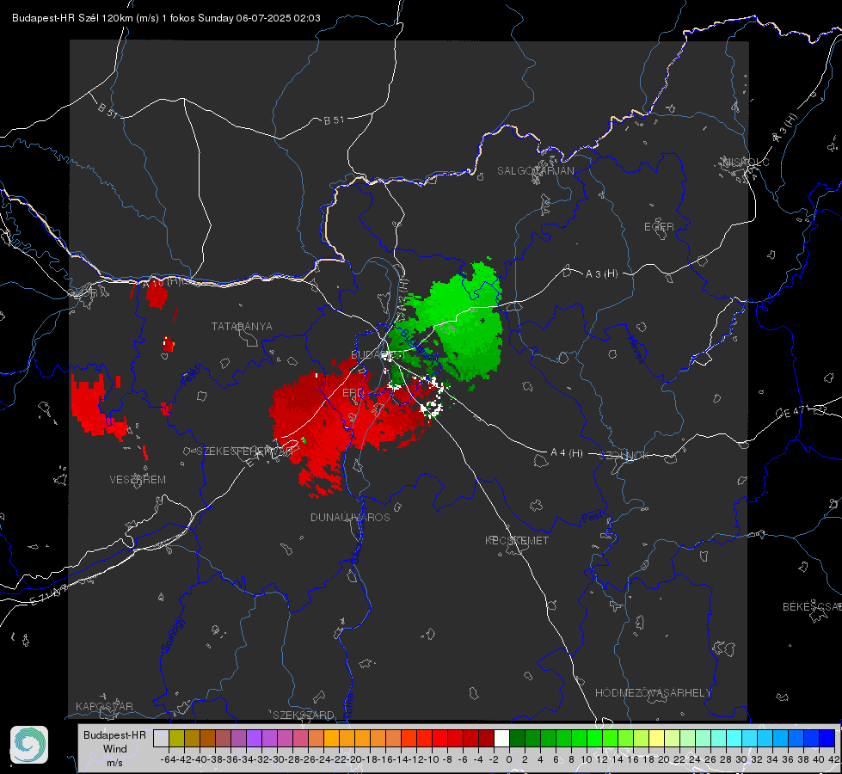The width and height of the screenshot is (842, 774).
Task: Click the SZÉKESFEHÉRVÁR city label
Action: coord(245,451)
